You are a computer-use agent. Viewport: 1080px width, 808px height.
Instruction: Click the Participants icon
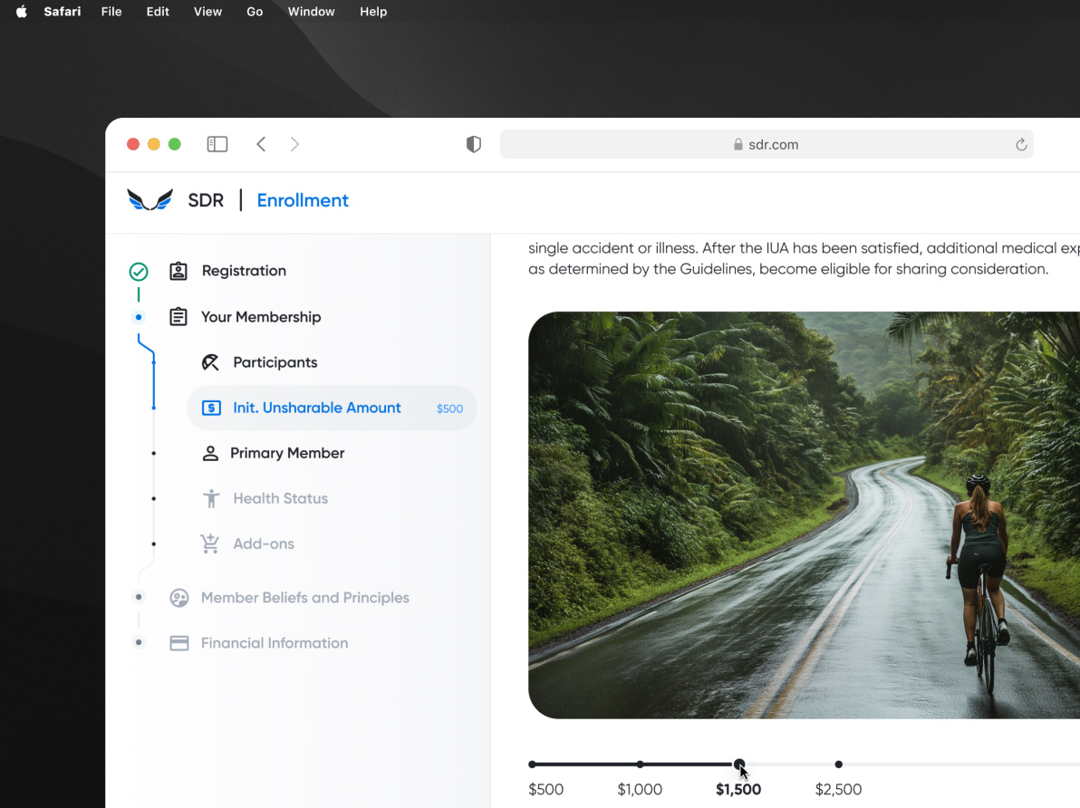pos(210,362)
